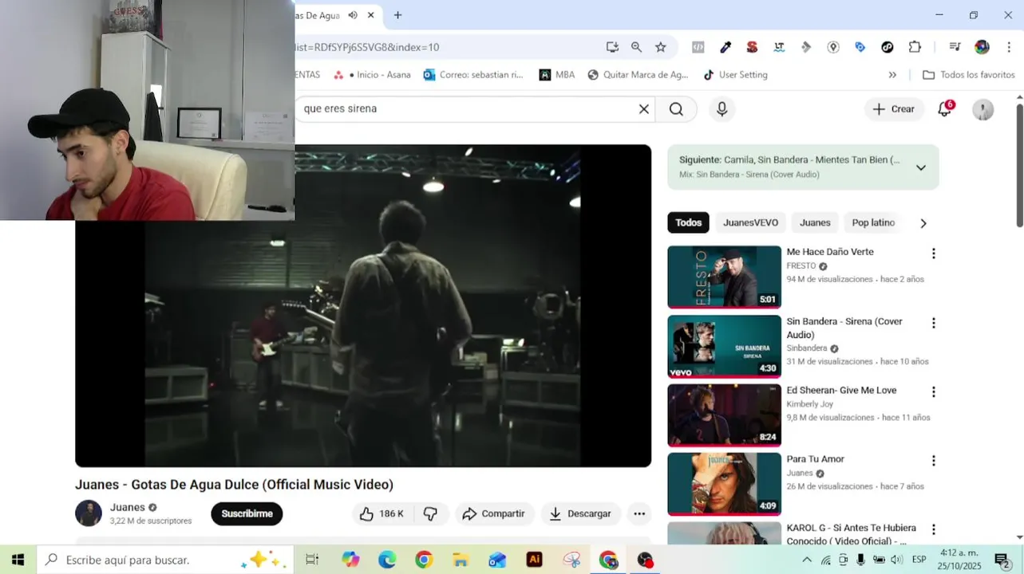
Task: Click the Windows taskbar search box
Action: click(165, 560)
